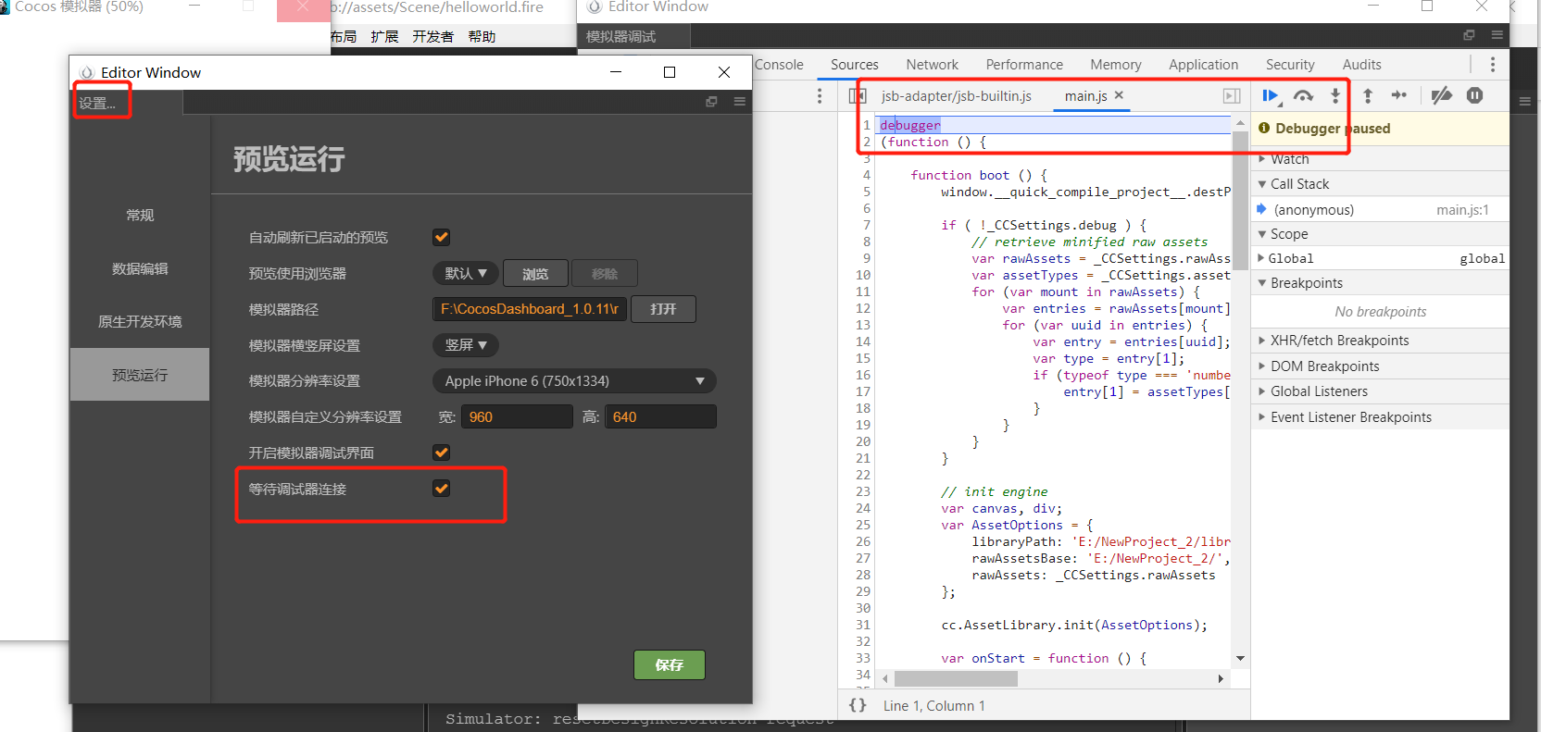This screenshot has width=1541, height=732.
Task: Toggle pause on exceptions icon
Action: pyautogui.click(x=1474, y=95)
